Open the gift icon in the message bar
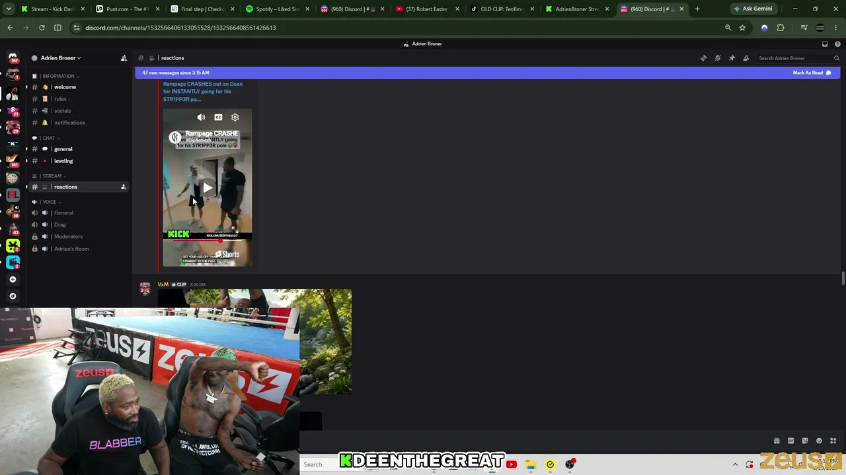 777,441
